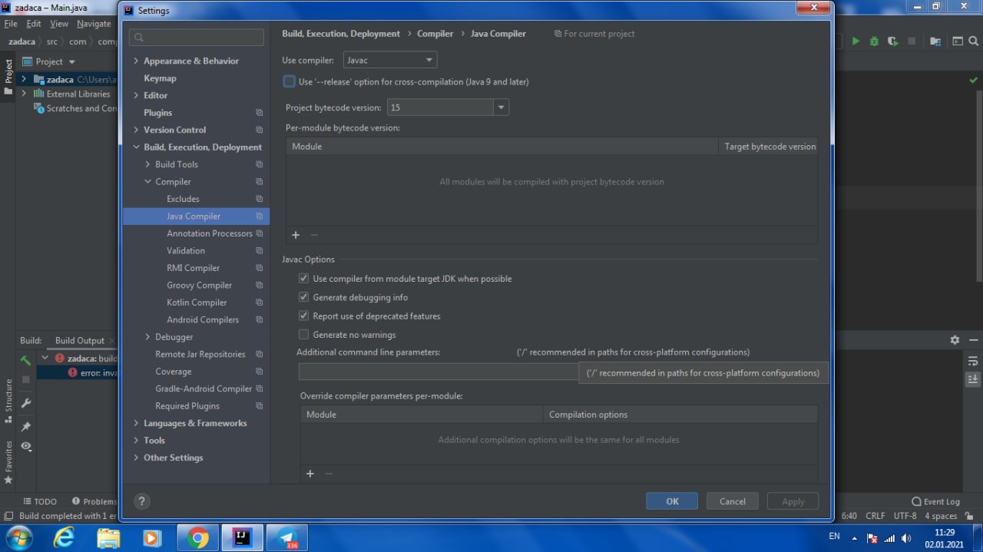Open the TODO tool window tab
The height and width of the screenshot is (552, 983).
pos(40,501)
